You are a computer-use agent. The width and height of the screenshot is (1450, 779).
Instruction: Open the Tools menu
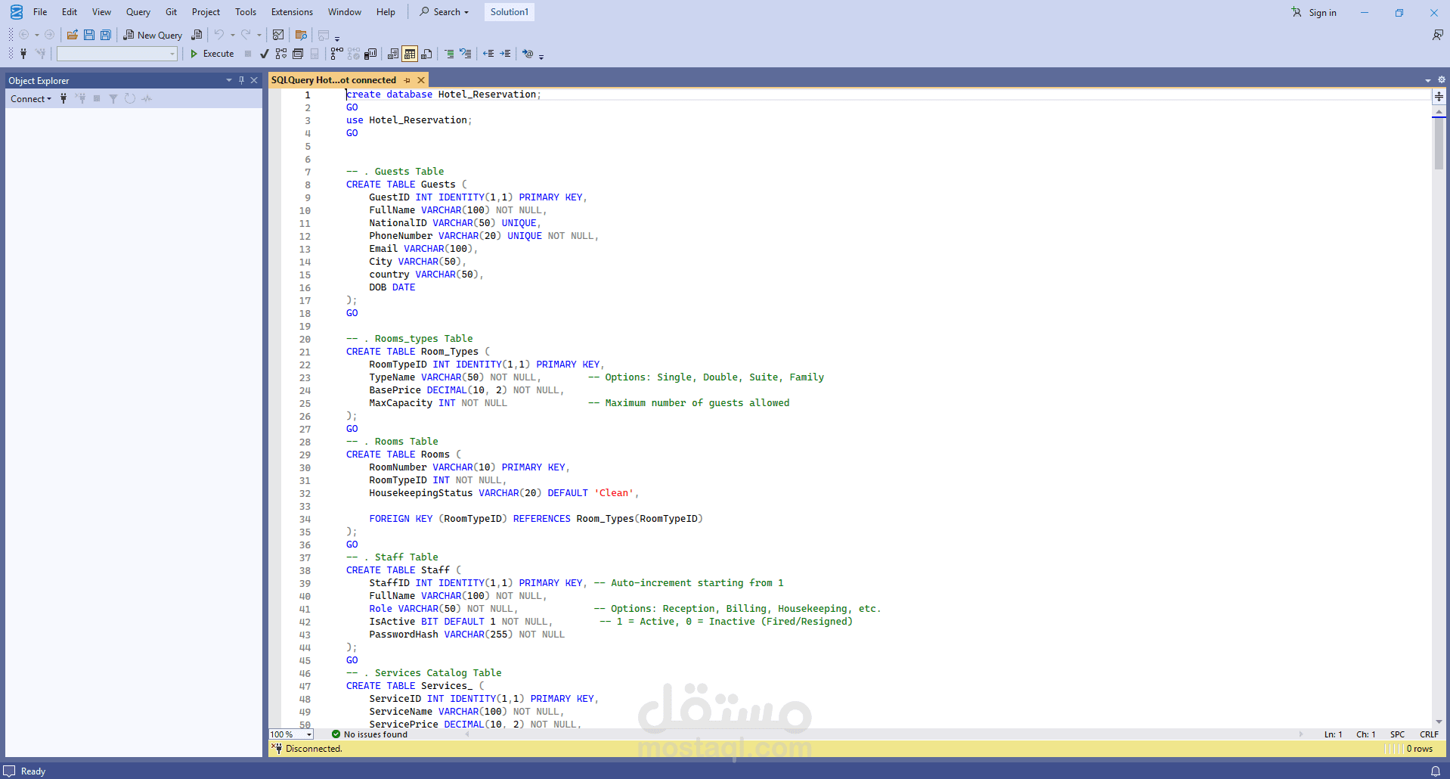[x=246, y=12]
